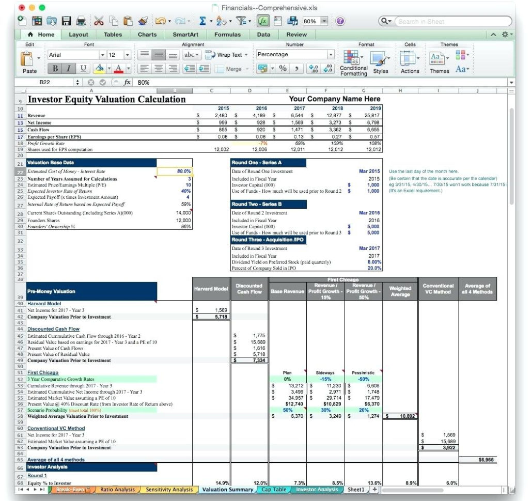The width and height of the screenshot is (531, 501).
Task: Toggle italic formatting in the Font group
Action: point(69,68)
